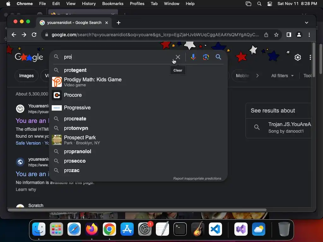This screenshot has height=242, width=323.
Task: Select the 'propranolol' suggestion
Action: coord(138,152)
